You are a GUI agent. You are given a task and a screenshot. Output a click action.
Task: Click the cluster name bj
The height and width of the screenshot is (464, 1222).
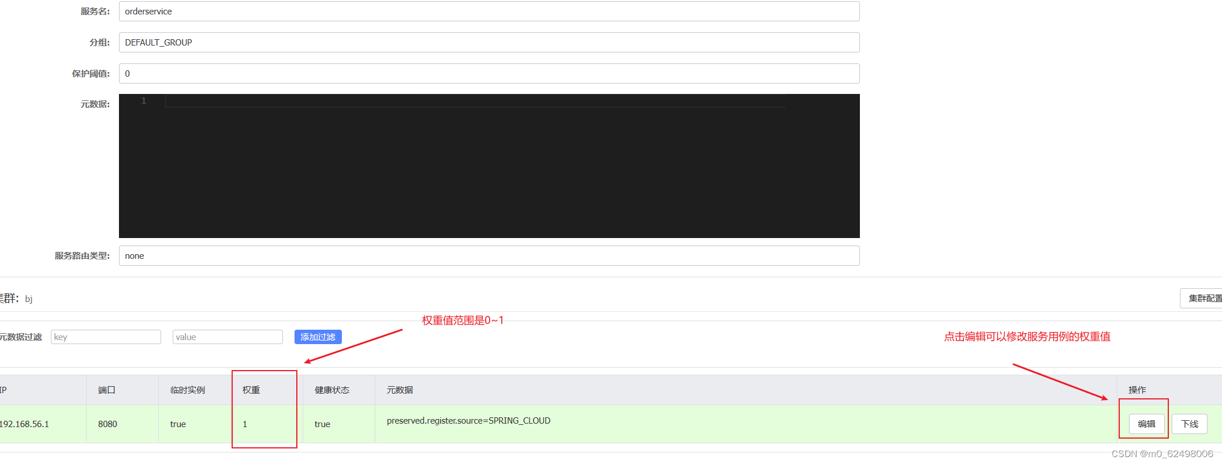coord(29,299)
